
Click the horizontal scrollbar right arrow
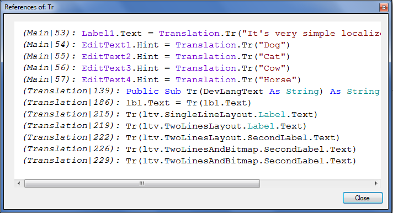coord(376,183)
